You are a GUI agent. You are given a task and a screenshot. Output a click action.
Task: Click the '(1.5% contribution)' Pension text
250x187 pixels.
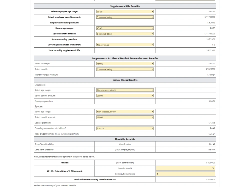coord(125,163)
